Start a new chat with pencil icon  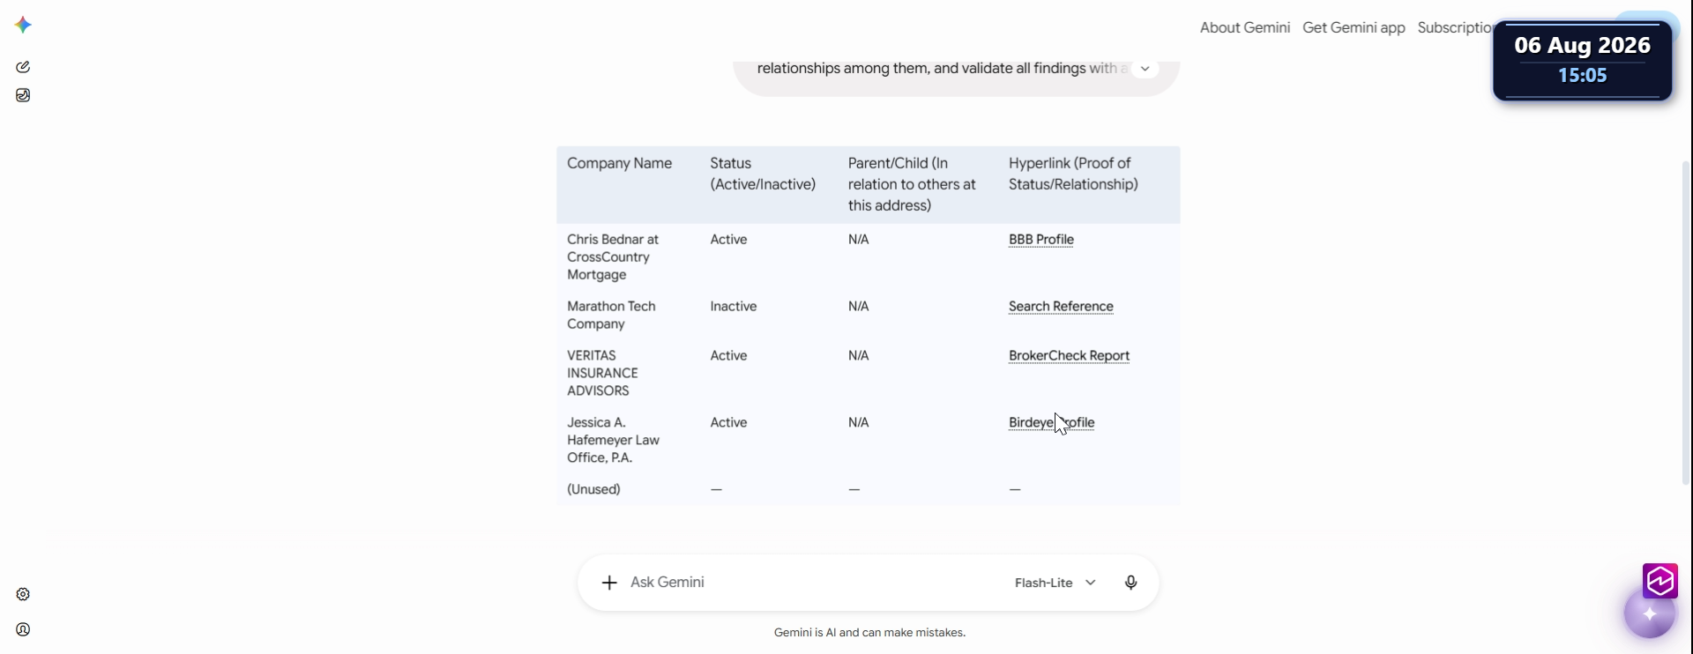(23, 67)
